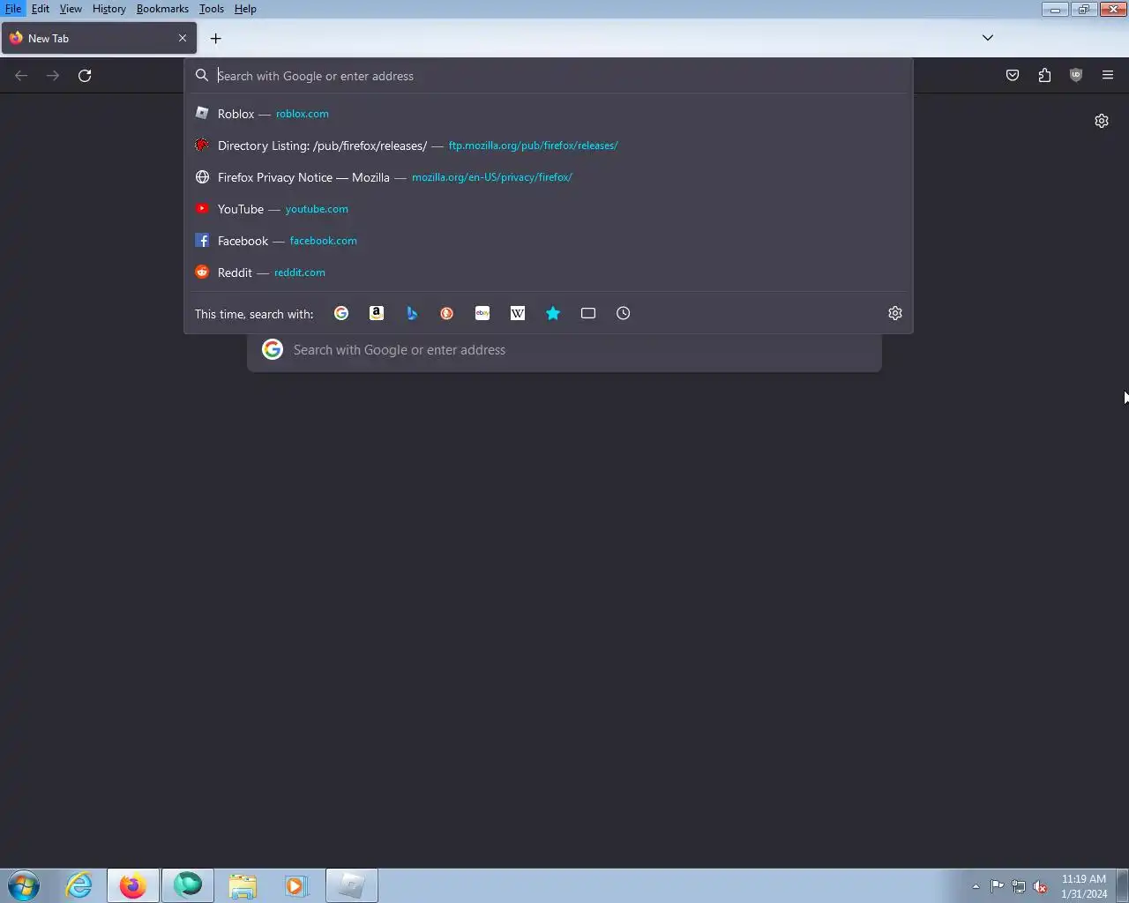
Task: Open the File menu
Action: coord(12,9)
